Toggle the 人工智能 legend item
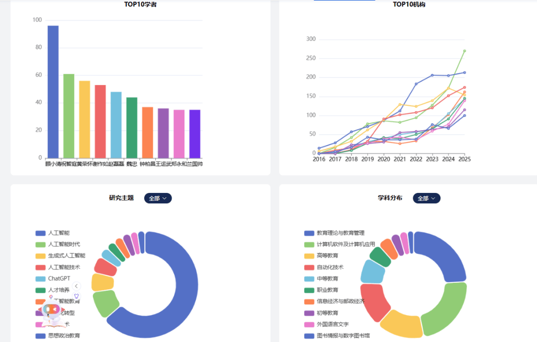This screenshot has width=537, height=342. (59, 233)
